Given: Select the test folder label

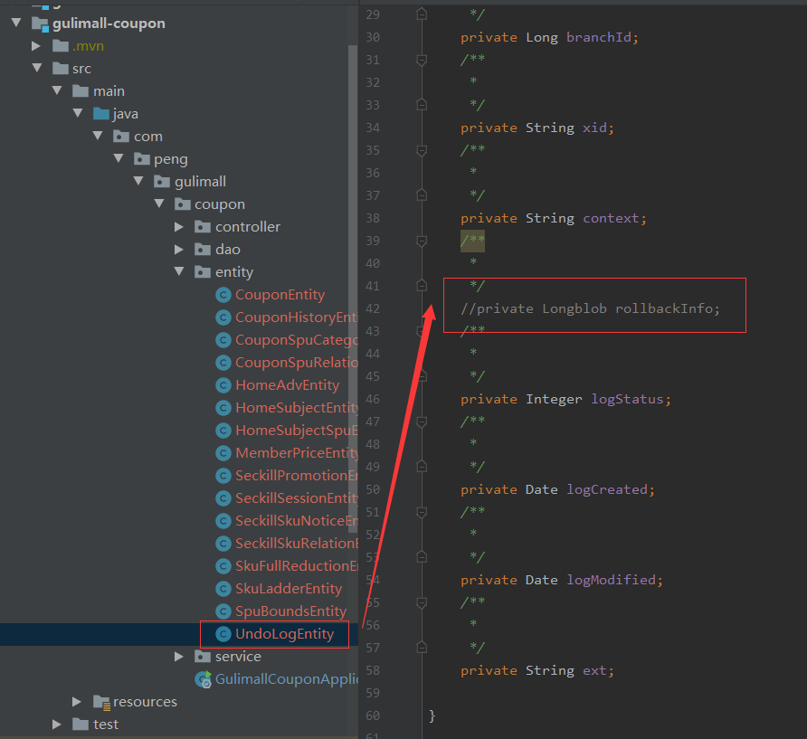Looking at the screenshot, I should coord(106,725).
